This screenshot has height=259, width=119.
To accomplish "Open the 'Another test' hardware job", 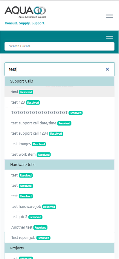I will tap(59, 227).
